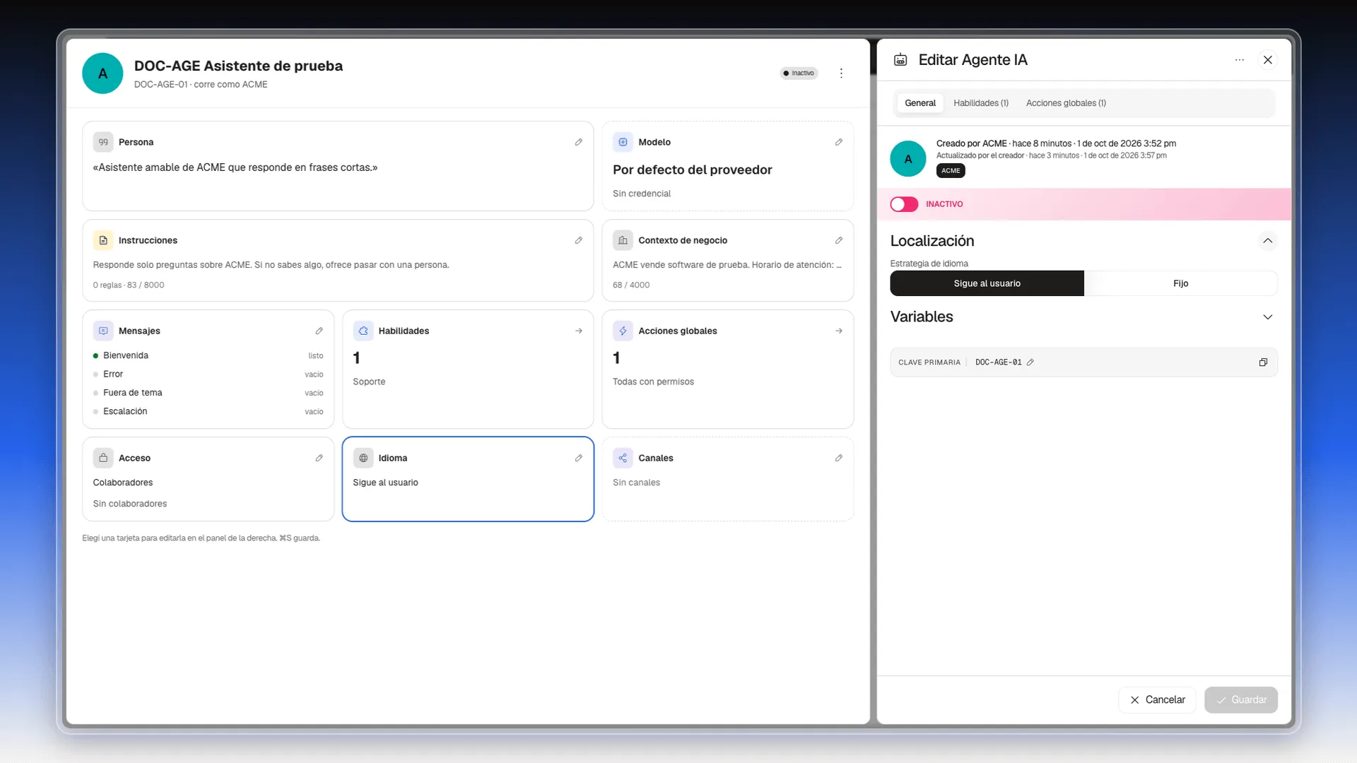The image size is (1357, 763).
Task: Edit the Persona card with pencil icon
Action: (579, 142)
